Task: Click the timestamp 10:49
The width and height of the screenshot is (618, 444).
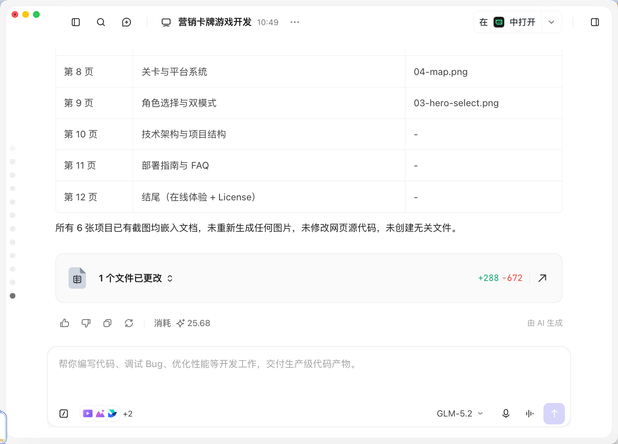Action: (x=268, y=22)
